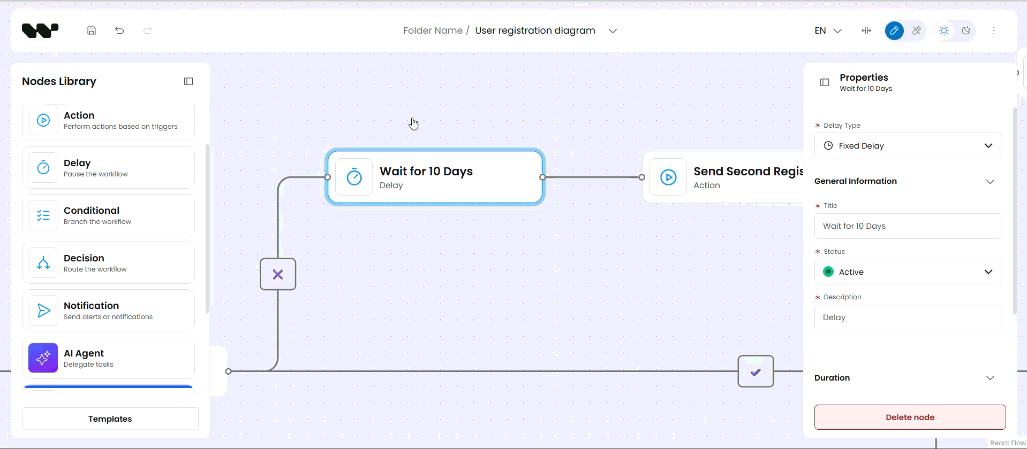Click the checkmark branch marker on canvas
This screenshot has width=1027, height=449.
tap(756, 371)
